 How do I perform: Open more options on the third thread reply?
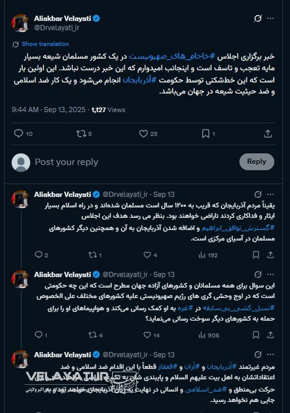[271, 354]
